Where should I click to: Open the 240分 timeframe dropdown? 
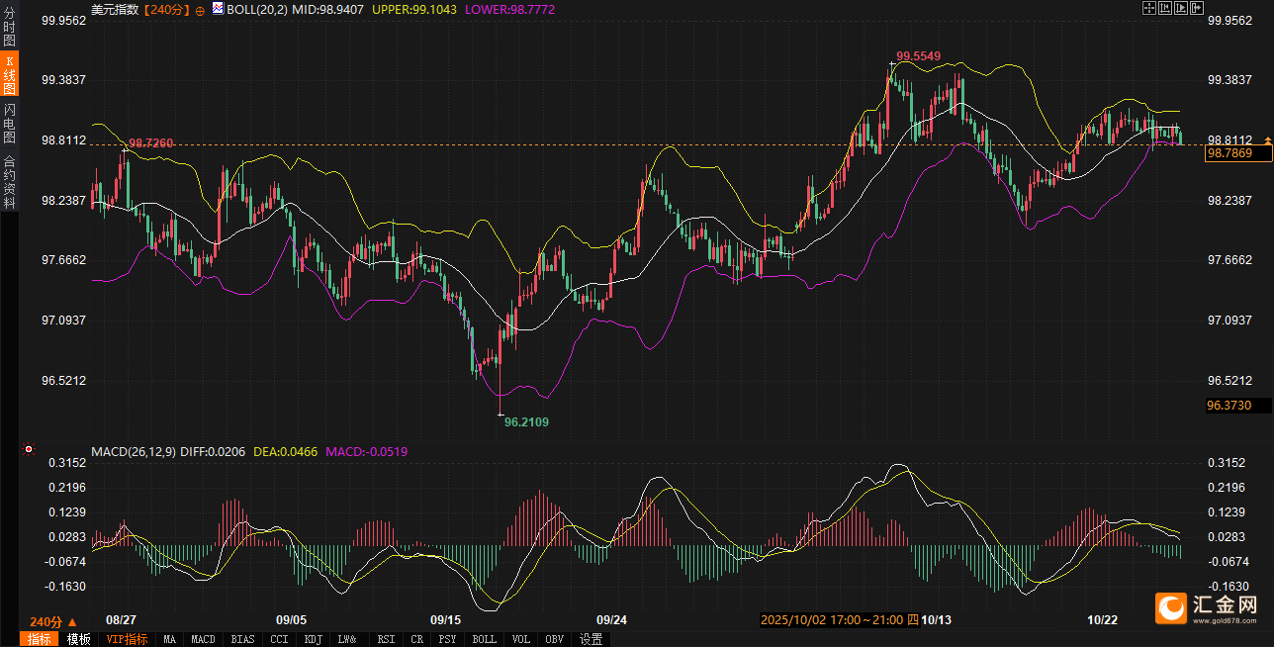click(53, 621)
